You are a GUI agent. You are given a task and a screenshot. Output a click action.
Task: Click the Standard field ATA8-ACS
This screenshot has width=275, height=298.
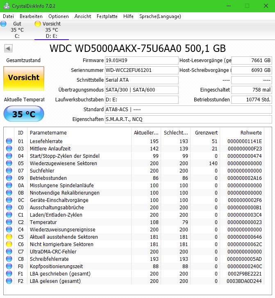[x=188, y=110]
